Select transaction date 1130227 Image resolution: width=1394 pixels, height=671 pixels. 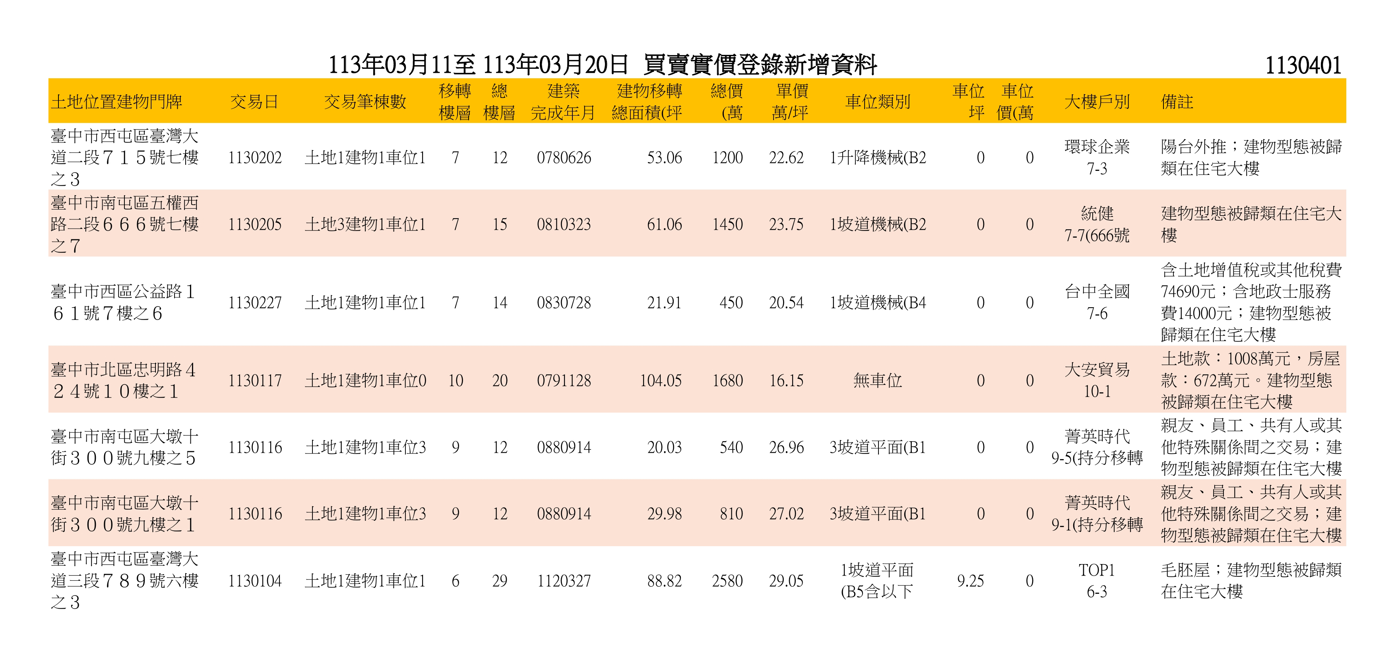[255, 303]
